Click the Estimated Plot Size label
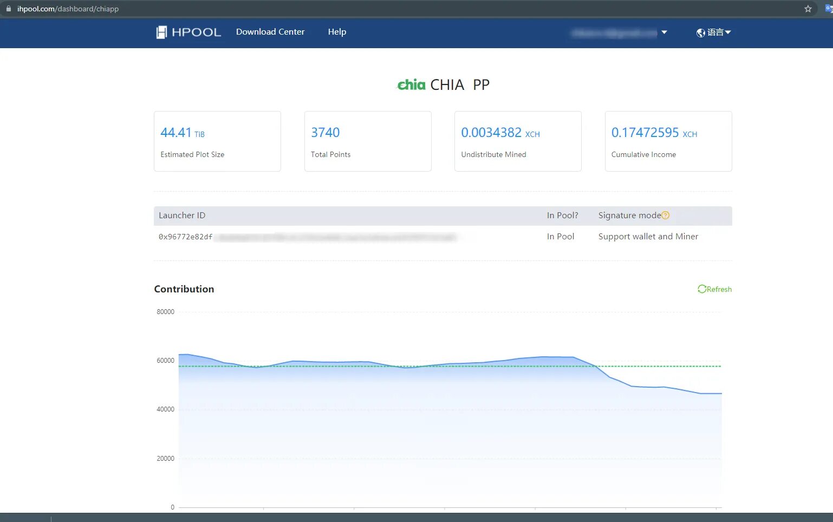Image resolution: width=833 pixels, height=522 pixels. (x=192, y=154)
